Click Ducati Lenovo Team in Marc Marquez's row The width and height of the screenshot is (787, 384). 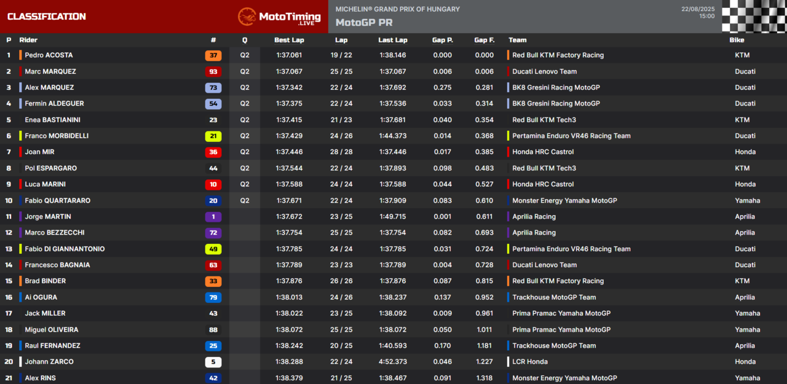pyautogui.click(x=544, y=71)
